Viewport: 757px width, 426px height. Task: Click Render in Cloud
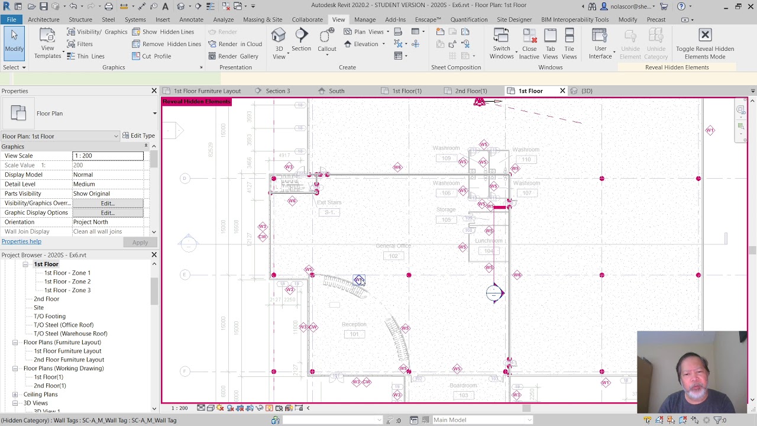pyautogui.click(x=235, y=44)
